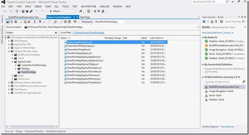This screenshot has height=135, width=249.
Task: Click the Name column header
Action: (x=82, y=38)
